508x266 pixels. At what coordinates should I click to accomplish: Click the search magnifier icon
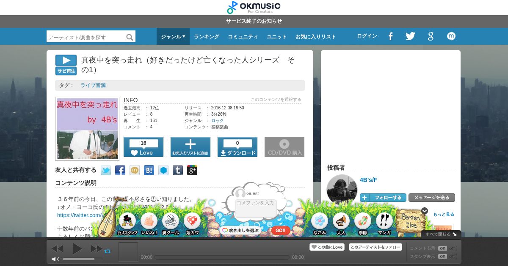tap(130, 37)
